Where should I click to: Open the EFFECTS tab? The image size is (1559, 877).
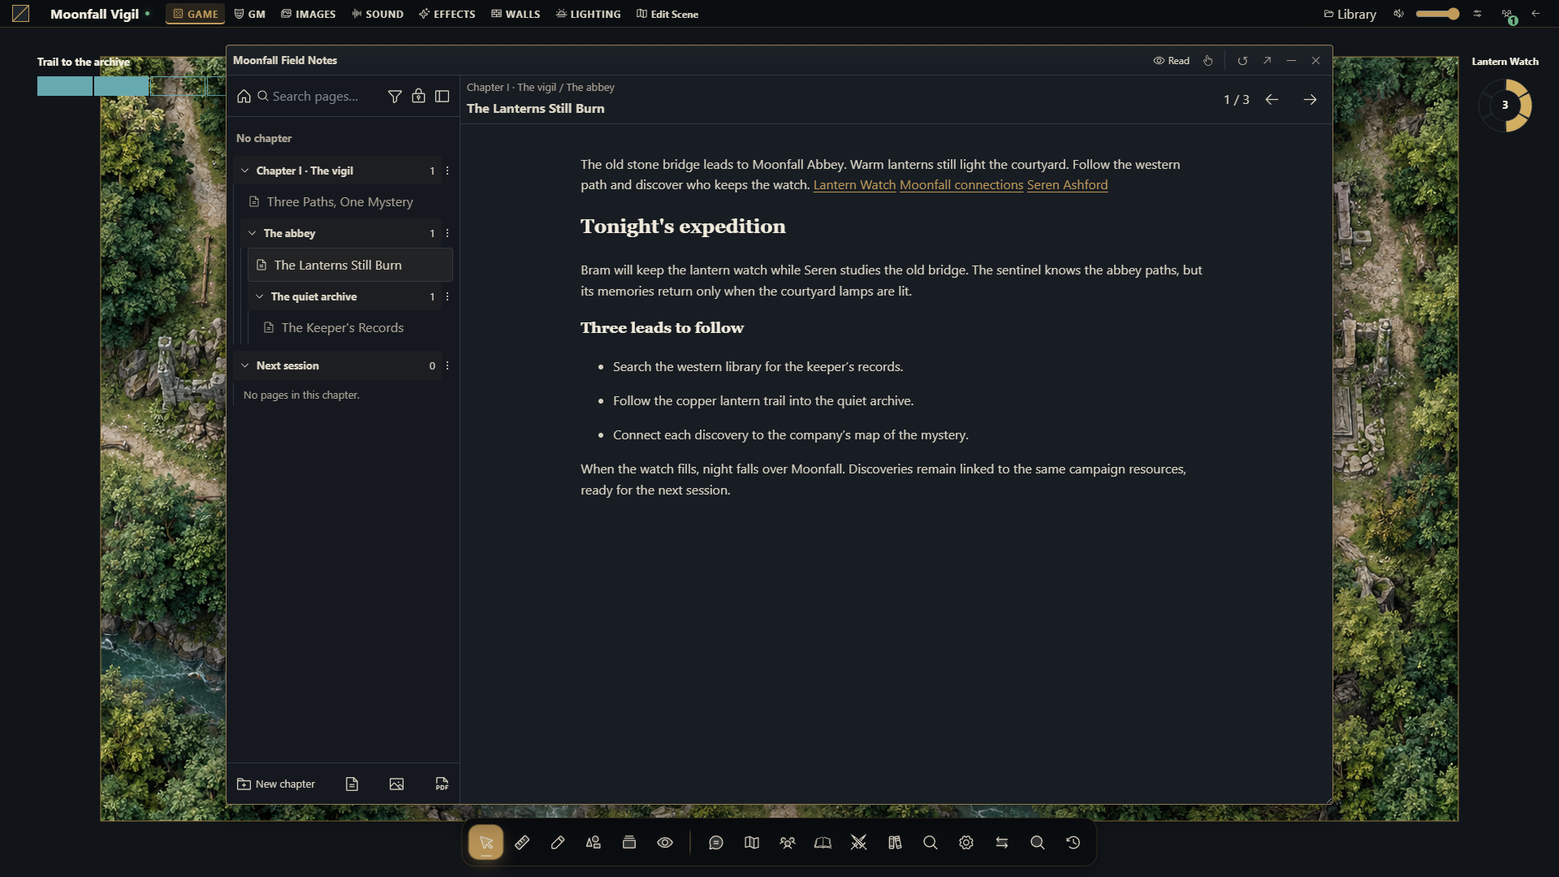click(x=447, y=14)
